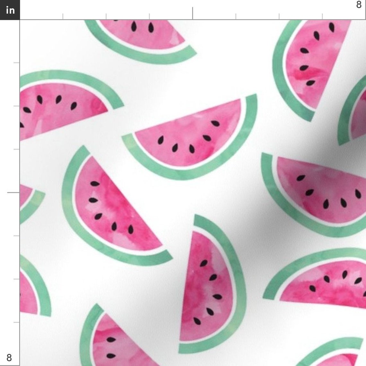Click the centered tilted watermelon slice
The height and width of the screenshot is (366, 366).
click(186, 138)
